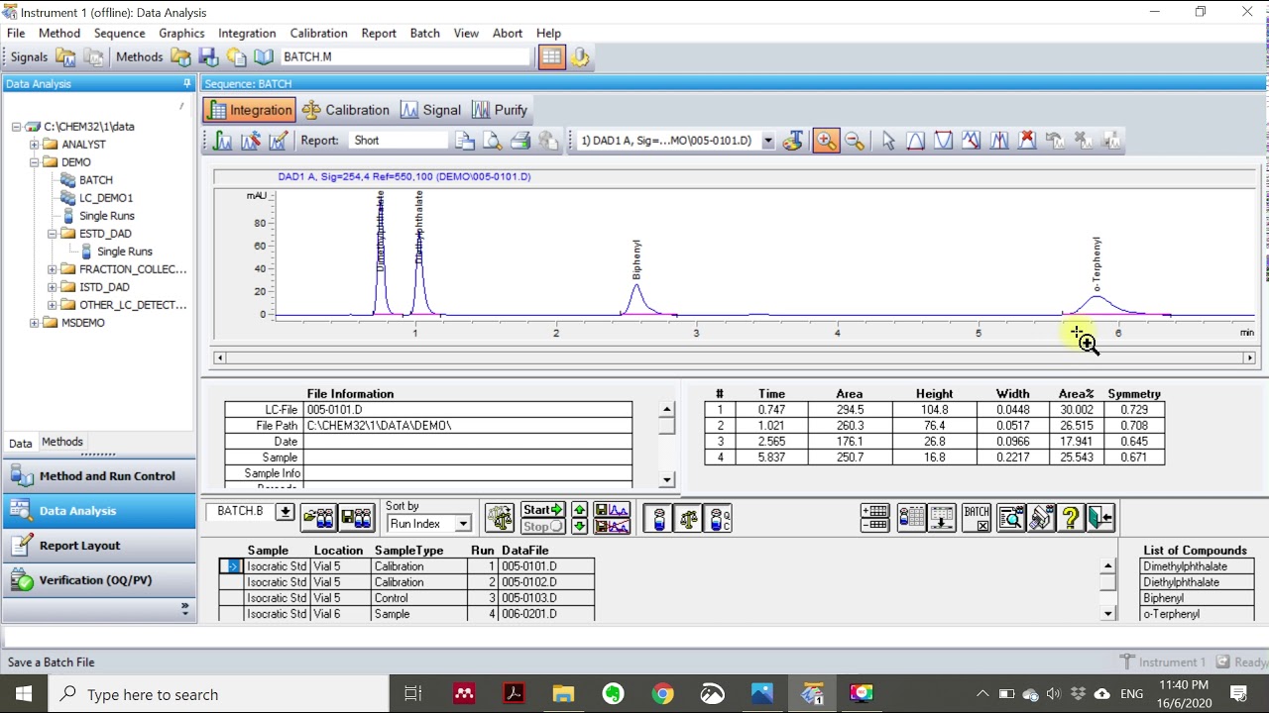Click the report preview magnifier in batch toolbar

point(1010,517)
